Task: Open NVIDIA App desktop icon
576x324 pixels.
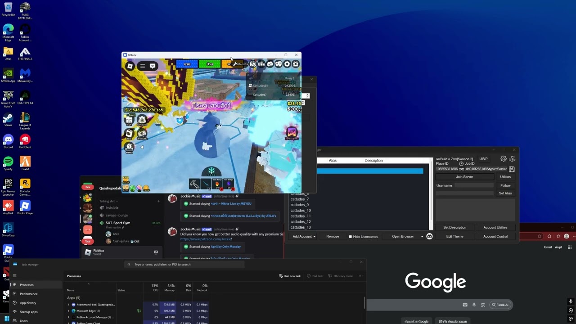Action: (8, 75)
